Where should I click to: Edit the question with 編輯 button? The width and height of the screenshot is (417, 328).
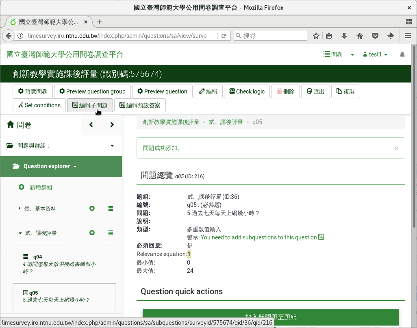tap(208, 91)
